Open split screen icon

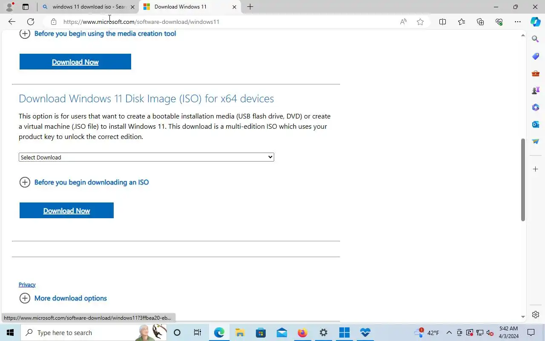coord(442,22)
